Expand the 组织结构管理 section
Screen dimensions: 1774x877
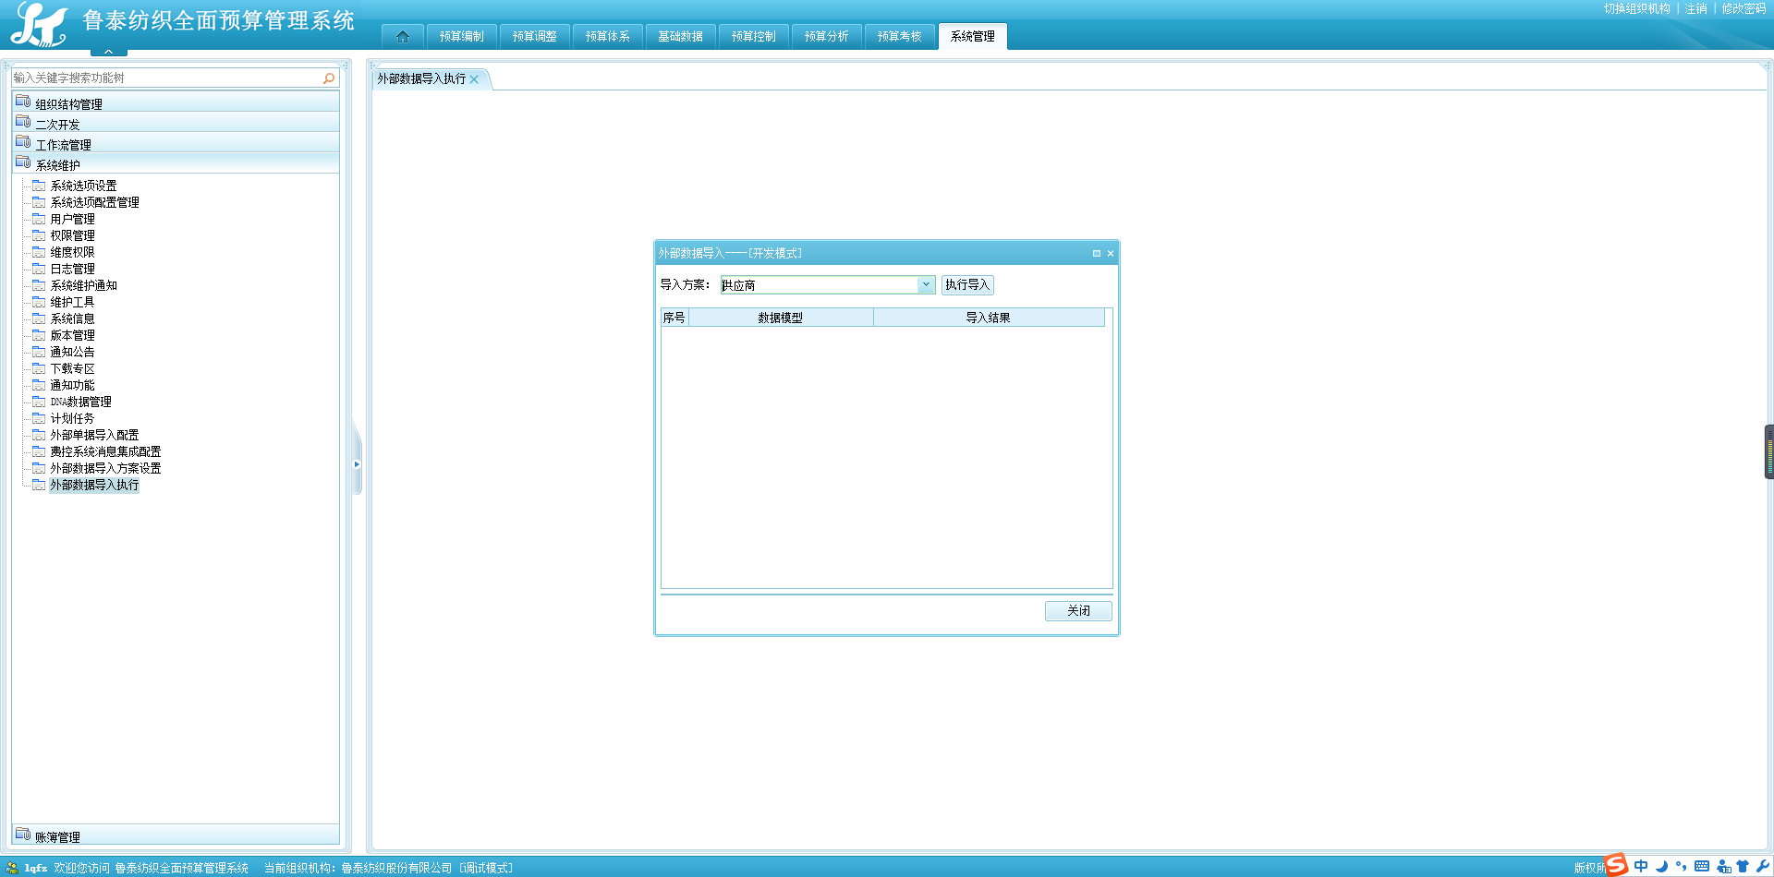coord(69,104)
